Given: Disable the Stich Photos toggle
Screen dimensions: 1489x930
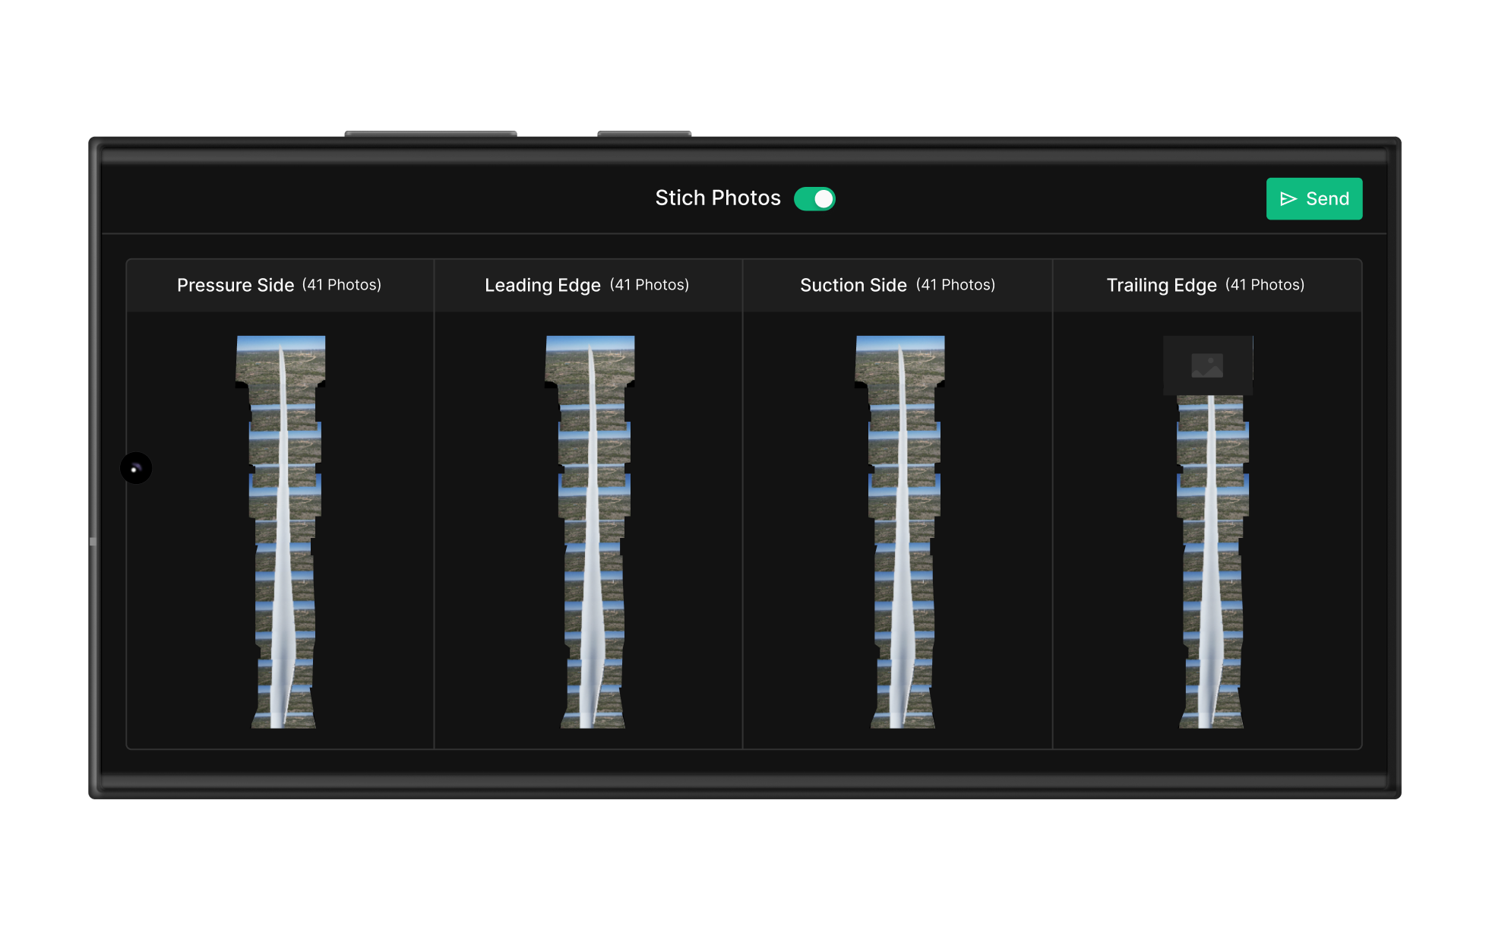Looking at the screenshot, I should [814, 198].
